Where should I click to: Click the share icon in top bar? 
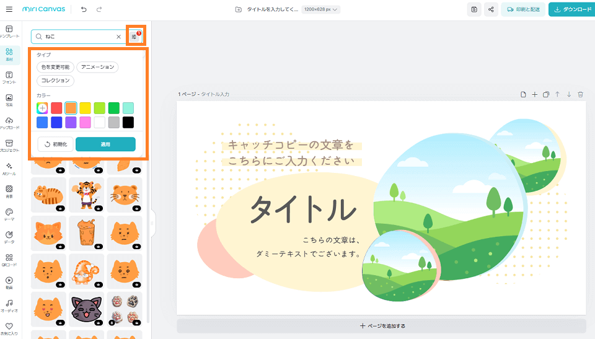coord(491,9)
